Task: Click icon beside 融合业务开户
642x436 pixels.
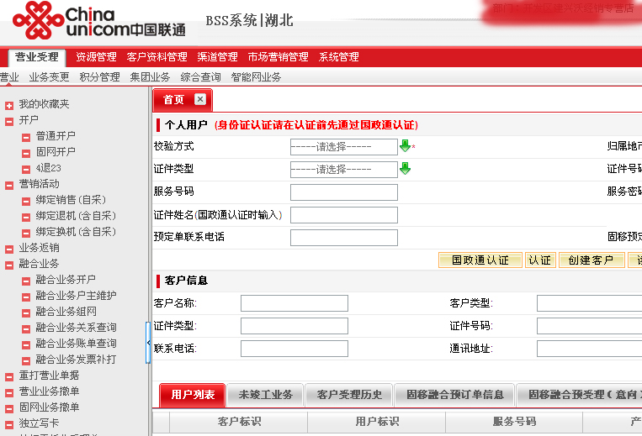Action: point(26,281)
